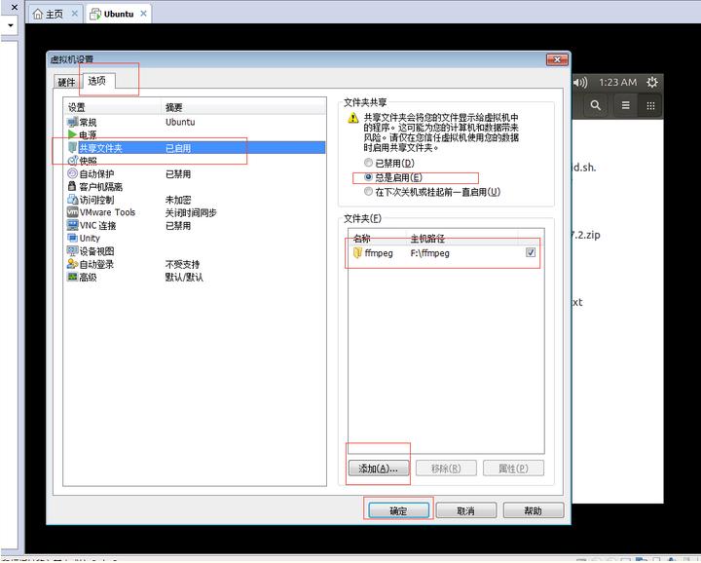Switch to grid view in Ubuntu file manager
The image size is (701, 563).
651,105
